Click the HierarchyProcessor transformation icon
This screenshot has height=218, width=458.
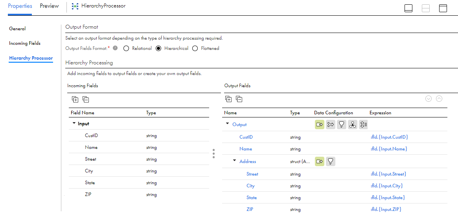pyautogui.click(x=75, y=6)
